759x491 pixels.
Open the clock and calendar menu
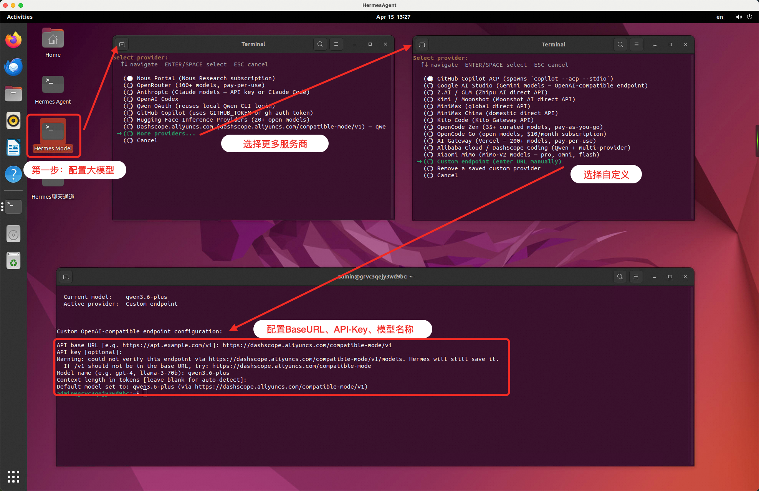[x=393, y=17]
